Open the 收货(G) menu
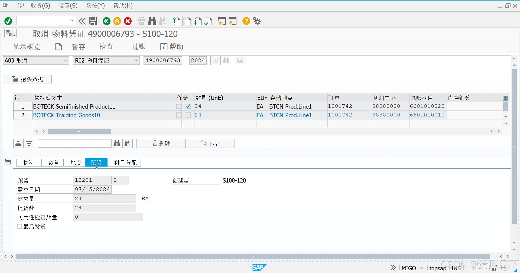The width and height of the screenshot is (520, 273). [x=40, y=6]
